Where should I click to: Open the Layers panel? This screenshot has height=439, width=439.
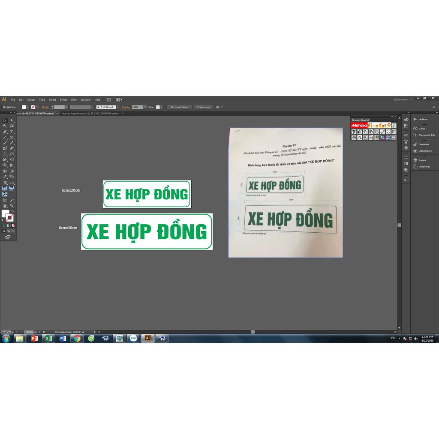(422, 160)
